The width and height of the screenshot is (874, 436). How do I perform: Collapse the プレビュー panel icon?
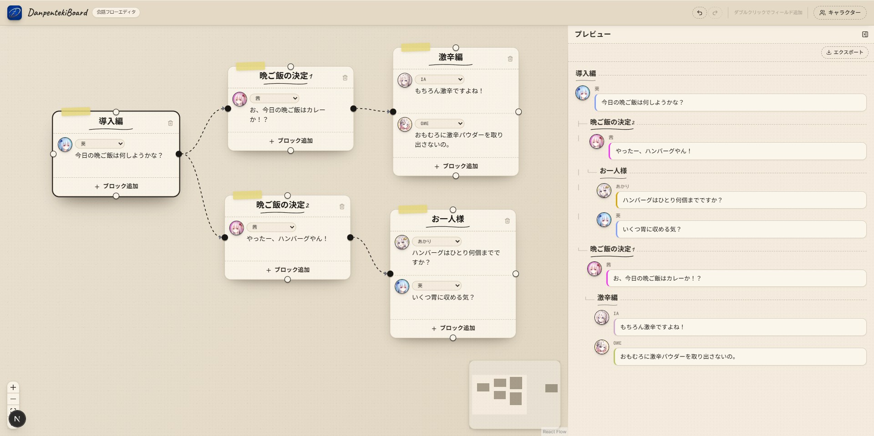click(865, 34)
